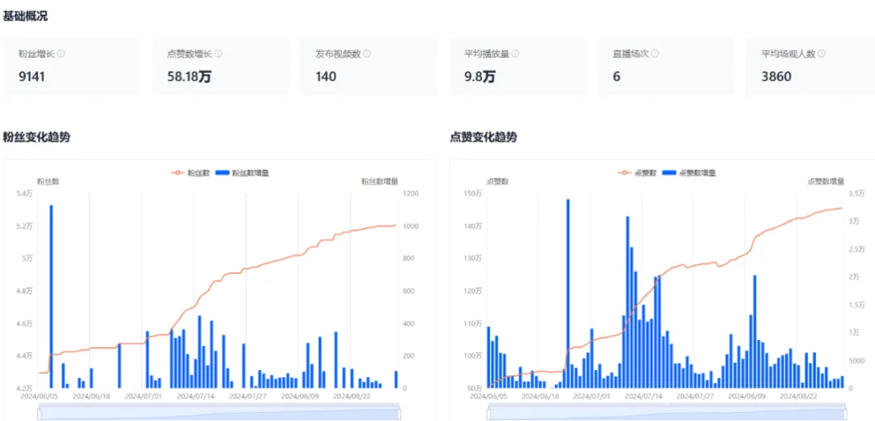Click right zoom handle under 粉丝变化趋势 chart

tap(399, 414)
